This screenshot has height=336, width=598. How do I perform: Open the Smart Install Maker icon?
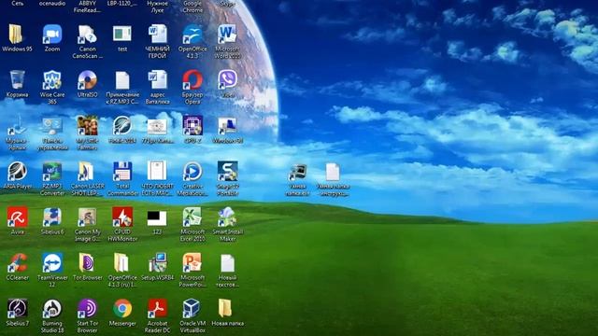point(228,217)
